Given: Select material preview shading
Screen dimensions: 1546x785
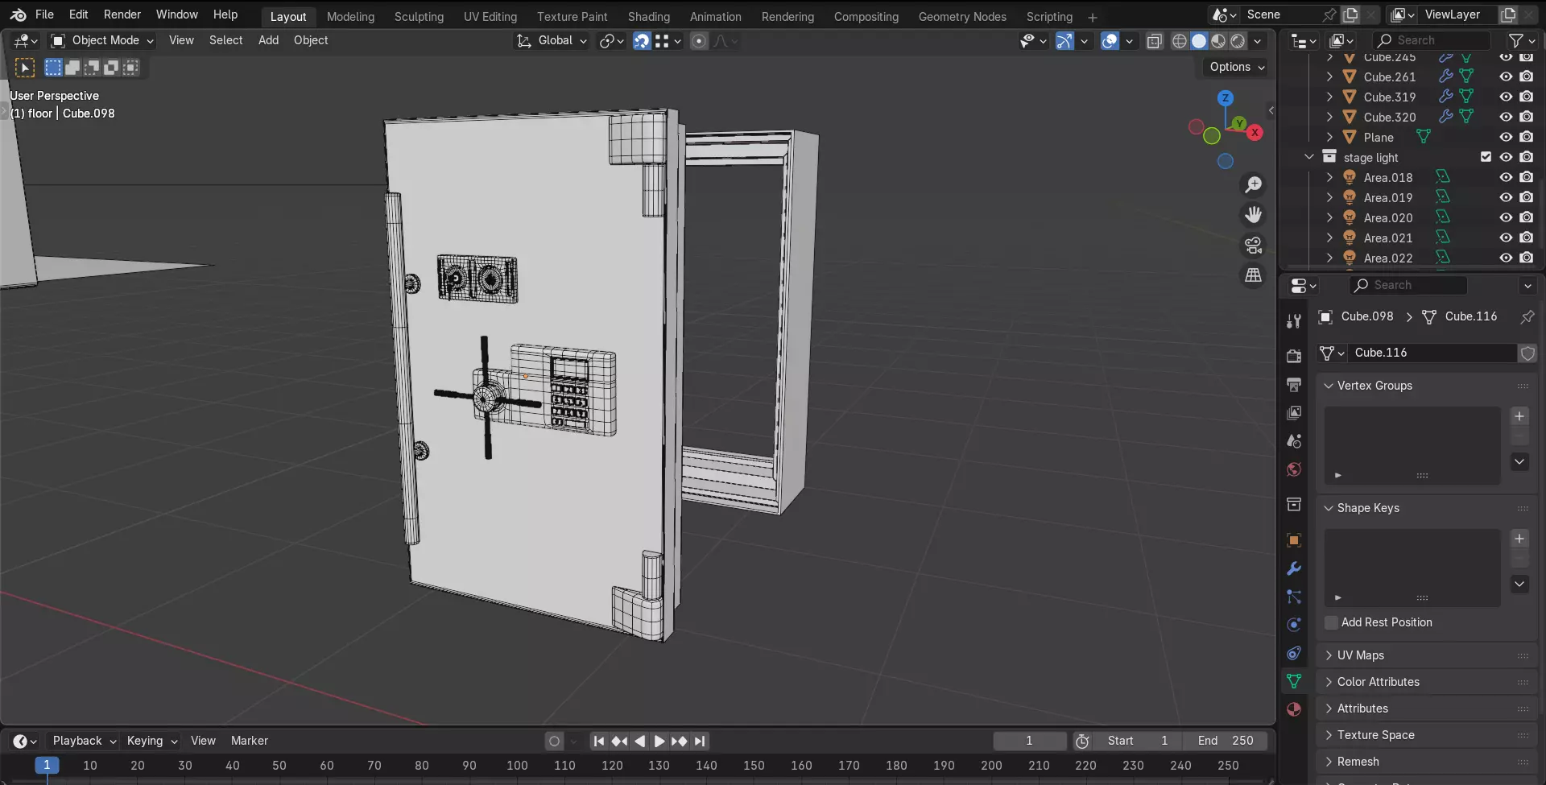Looking at the screenshot, I should click(1218, 41).
